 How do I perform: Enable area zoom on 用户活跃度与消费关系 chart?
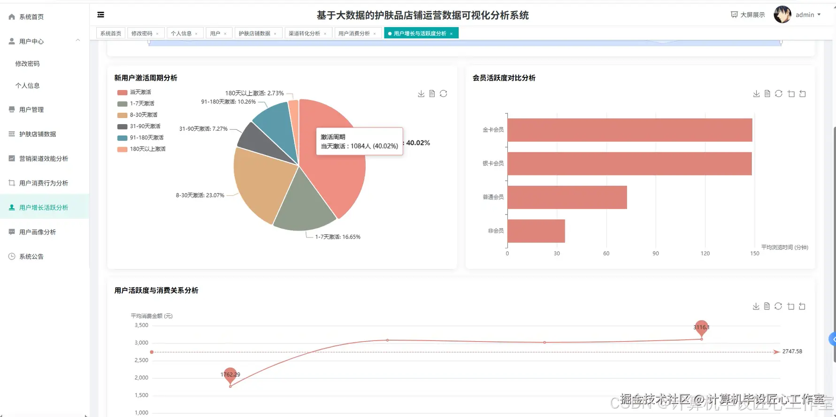791,306
